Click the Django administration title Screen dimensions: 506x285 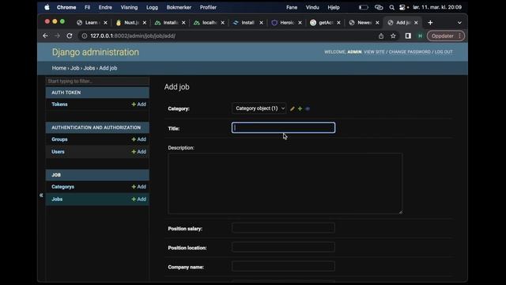[96, 52]
